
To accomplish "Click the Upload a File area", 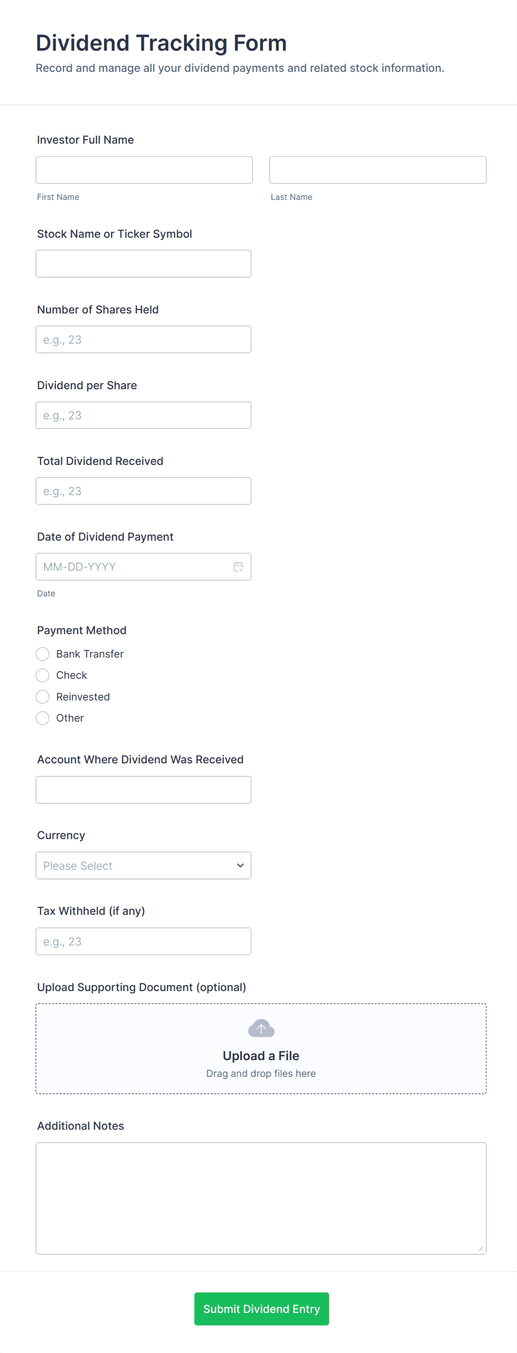I will (x=261, y=1056).
